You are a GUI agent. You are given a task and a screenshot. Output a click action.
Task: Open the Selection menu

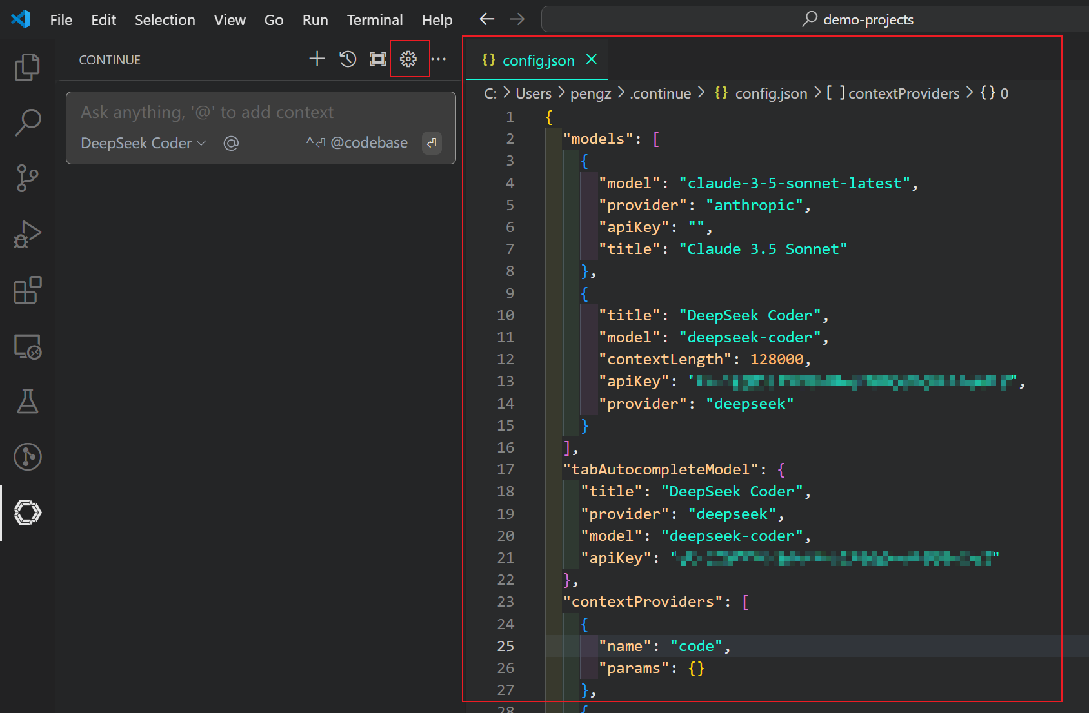pos(165,20)
